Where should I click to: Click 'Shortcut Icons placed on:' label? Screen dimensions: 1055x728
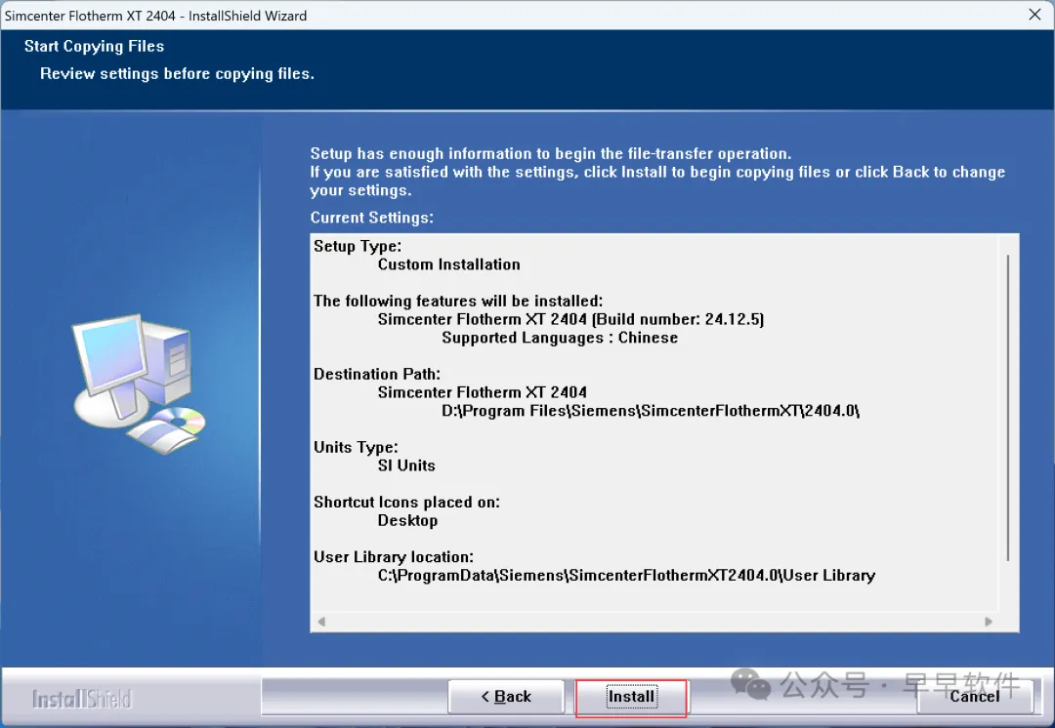tap(406, 503)
